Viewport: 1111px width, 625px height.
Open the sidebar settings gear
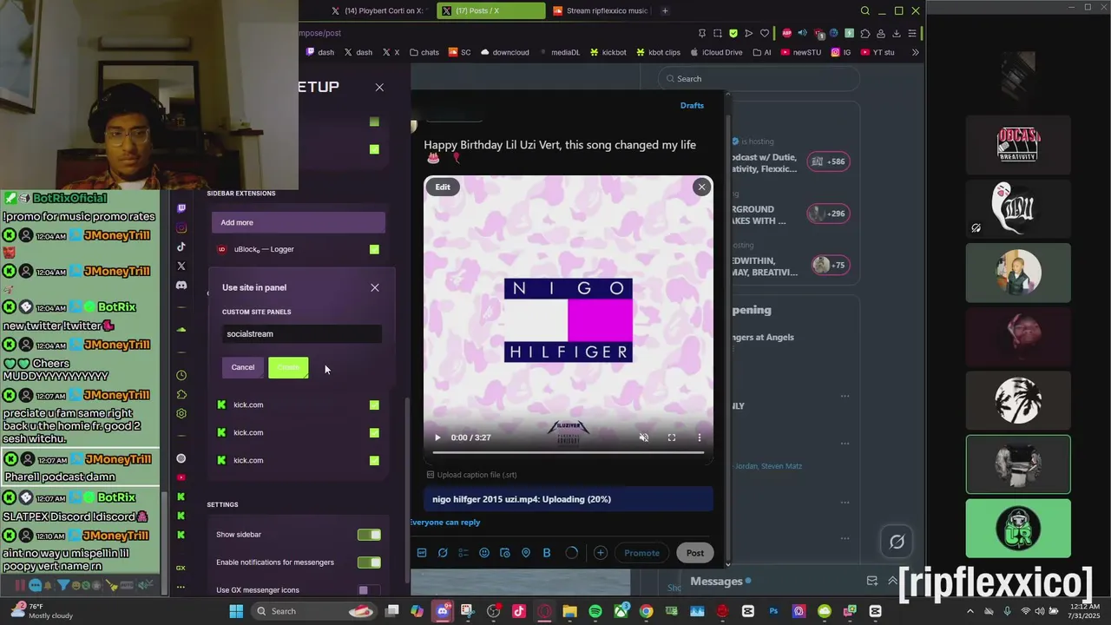point(181,414)
